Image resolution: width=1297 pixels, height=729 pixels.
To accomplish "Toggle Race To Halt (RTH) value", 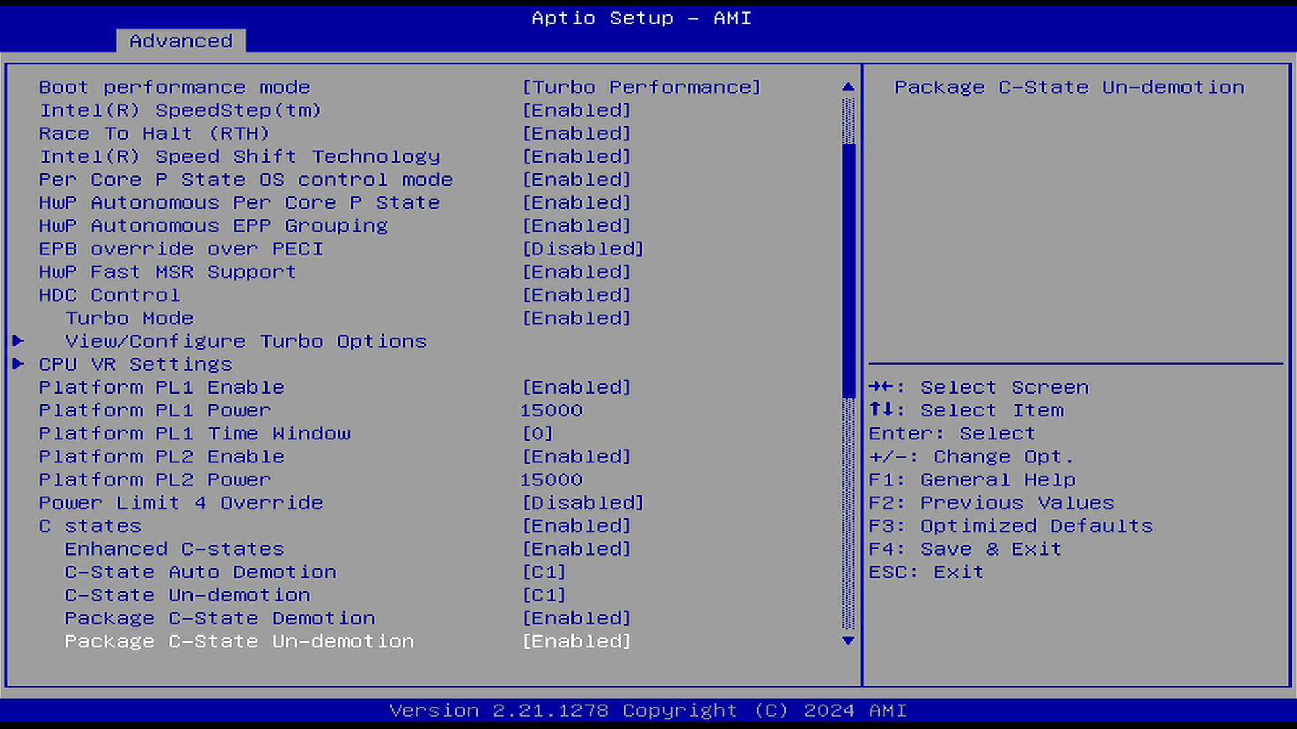I will pos(577,134).
